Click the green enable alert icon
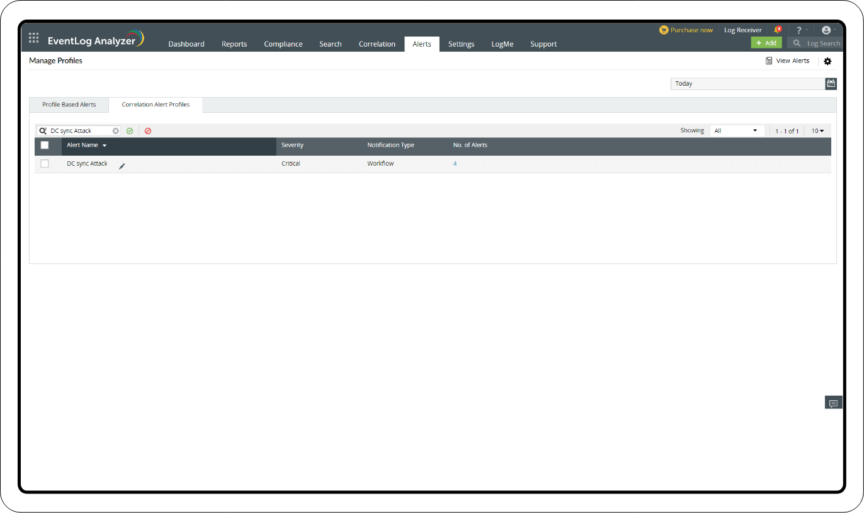 tap(130, 130)
